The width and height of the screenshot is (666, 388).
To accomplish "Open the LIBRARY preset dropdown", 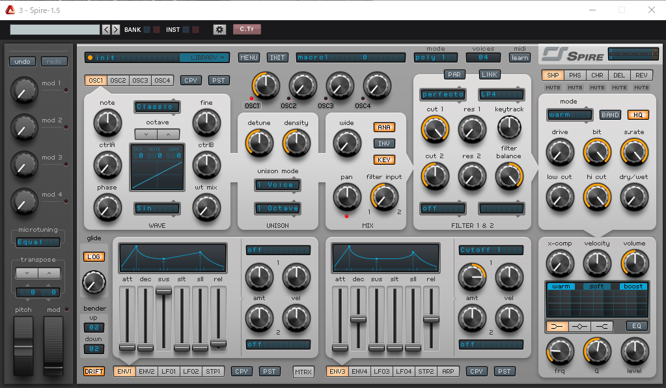I will (x=204, y=57).
